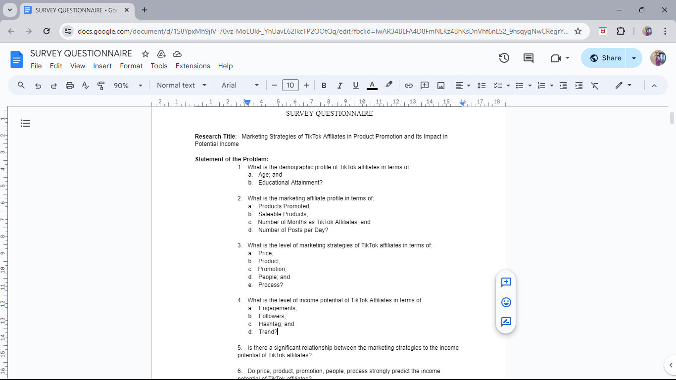Open the View menu
This screenshot has width=676, height=380.
pos(78,66)
